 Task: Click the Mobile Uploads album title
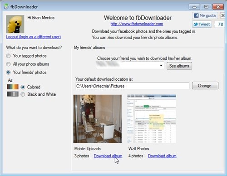[x=88, y=149]
